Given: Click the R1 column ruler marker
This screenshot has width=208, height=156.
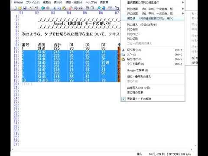Looking at the screenshot, I should [x=21, y=13].
